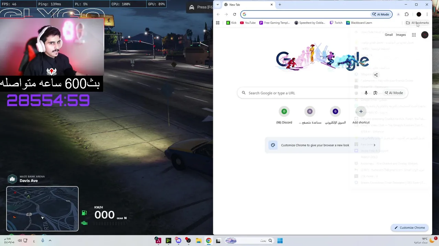Click the 28554:59 stream timer text
Screen dimensions: 439x246
tap(48, 100)
